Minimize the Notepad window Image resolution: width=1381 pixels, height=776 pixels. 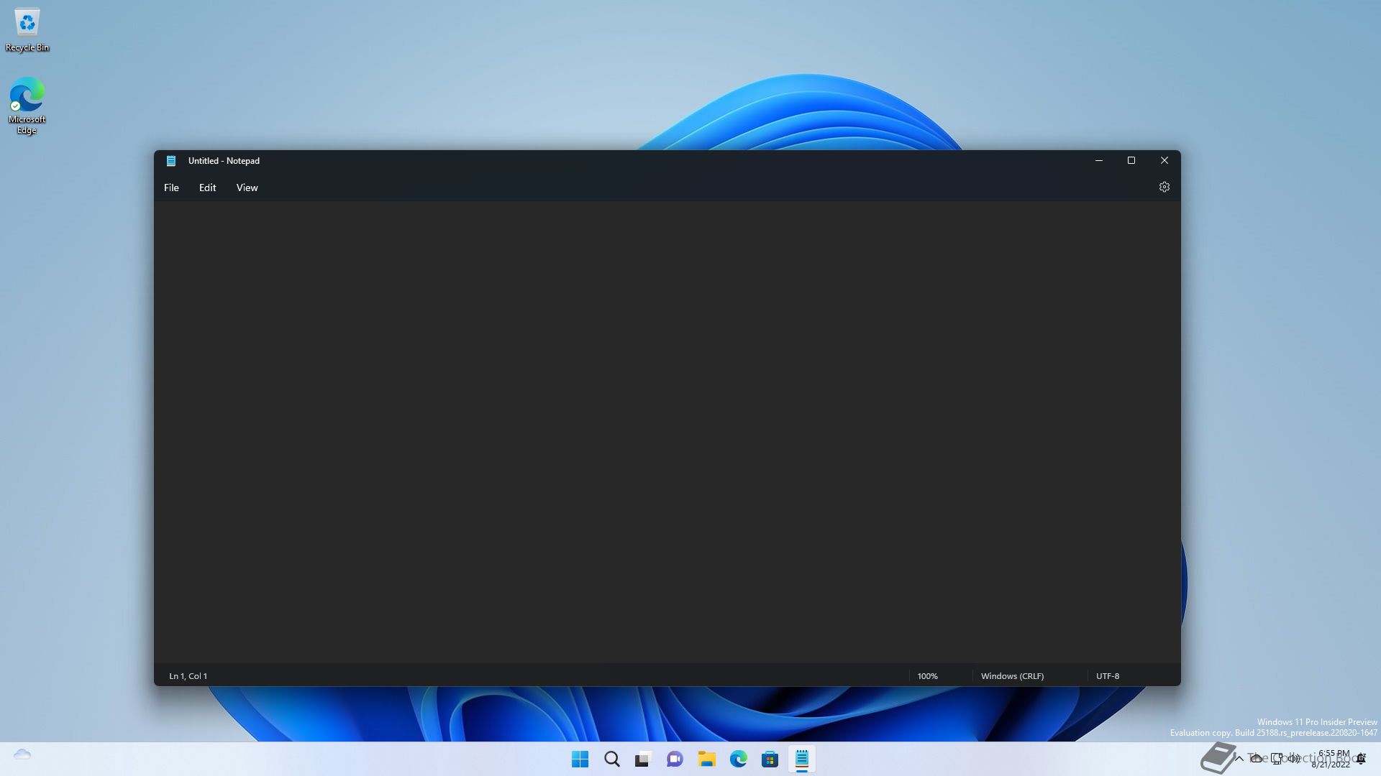1098,160
